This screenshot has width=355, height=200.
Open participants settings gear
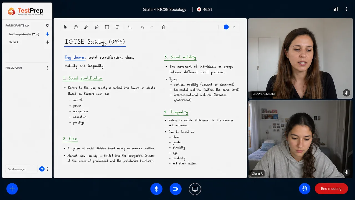[x=47, y=25]
